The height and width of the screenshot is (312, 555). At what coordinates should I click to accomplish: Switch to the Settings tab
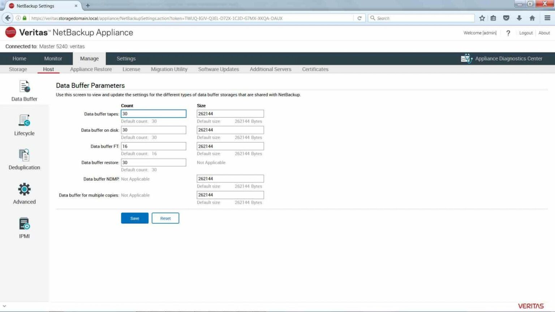[x=126, y=58]
